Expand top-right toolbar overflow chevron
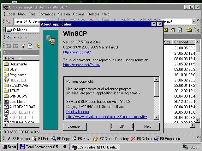The image size is (202, 151). (x=198, y=20)
